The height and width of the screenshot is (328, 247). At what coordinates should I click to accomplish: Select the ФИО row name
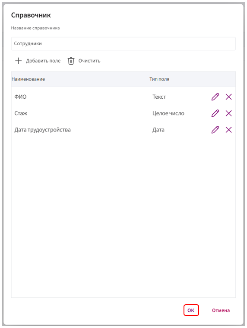pos(21,97)
